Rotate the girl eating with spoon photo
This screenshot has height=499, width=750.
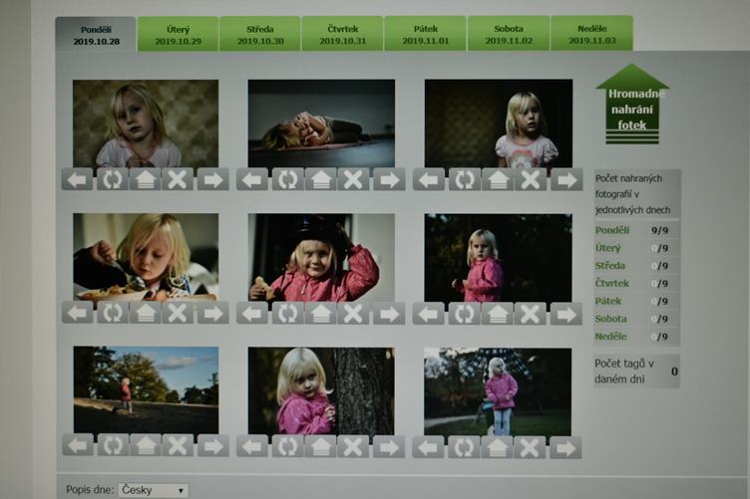coord(113,314)
